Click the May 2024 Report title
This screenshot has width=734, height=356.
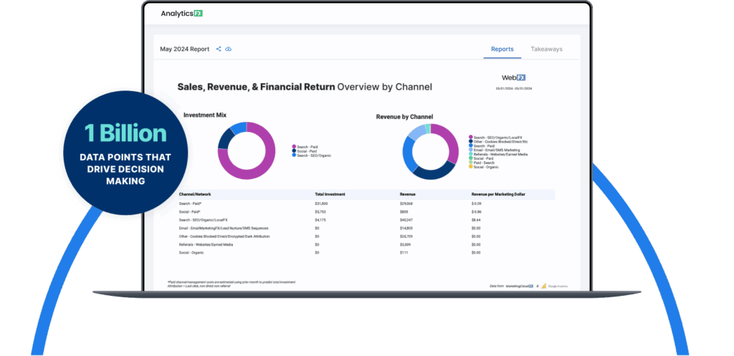tap(185, 49)
